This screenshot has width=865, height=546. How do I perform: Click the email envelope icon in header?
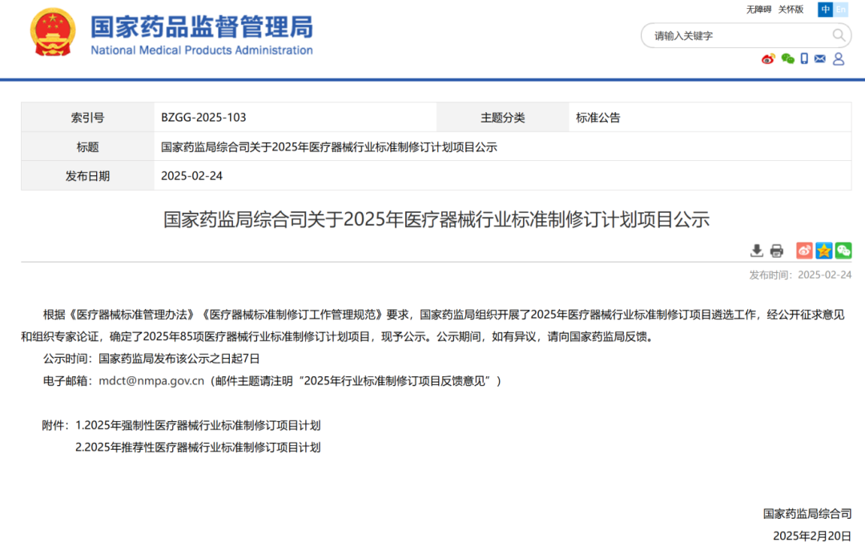click(x=820, y=58)
